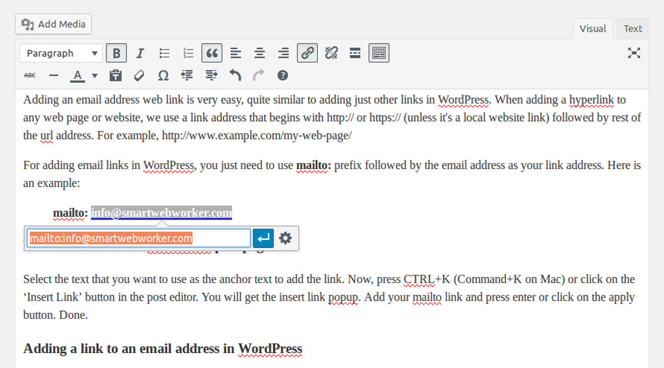Image resolution: width=664 pixels, height=368 pixels.
Task: Apply strikethrough formatting
Action: tap(30, 75)
